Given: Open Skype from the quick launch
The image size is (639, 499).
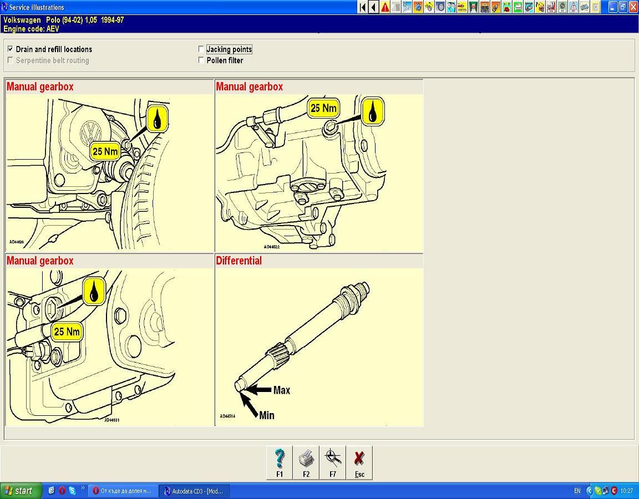Looking at the screenshot, I should point(72,491).
